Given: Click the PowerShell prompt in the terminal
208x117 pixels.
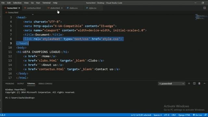Looking at the screenshot, I should (20, 98).
